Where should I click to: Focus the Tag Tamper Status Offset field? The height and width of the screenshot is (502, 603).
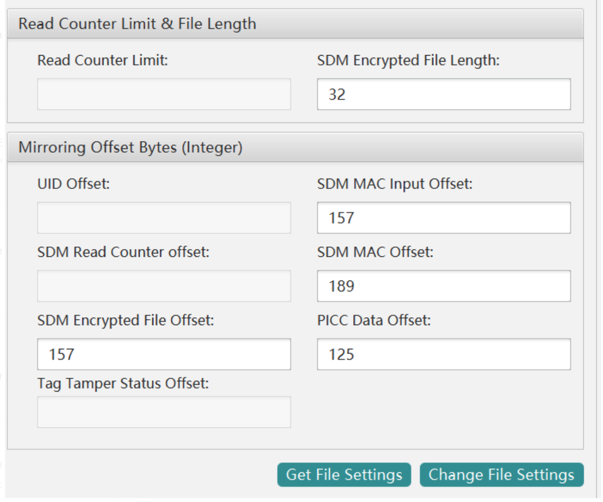click(164, 412)
